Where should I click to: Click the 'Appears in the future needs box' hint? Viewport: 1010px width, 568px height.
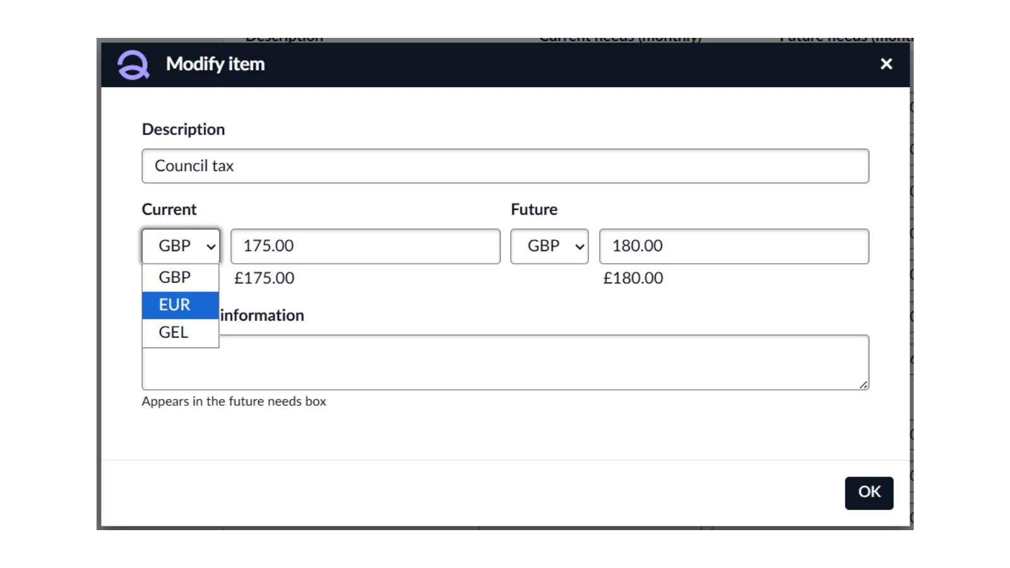234,401
